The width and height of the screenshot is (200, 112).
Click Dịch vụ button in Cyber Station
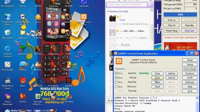point(172,20)
